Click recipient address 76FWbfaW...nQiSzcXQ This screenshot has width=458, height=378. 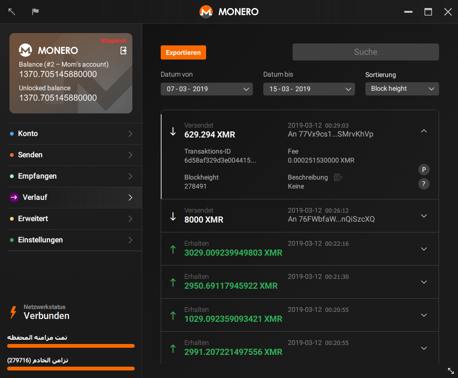337,219
